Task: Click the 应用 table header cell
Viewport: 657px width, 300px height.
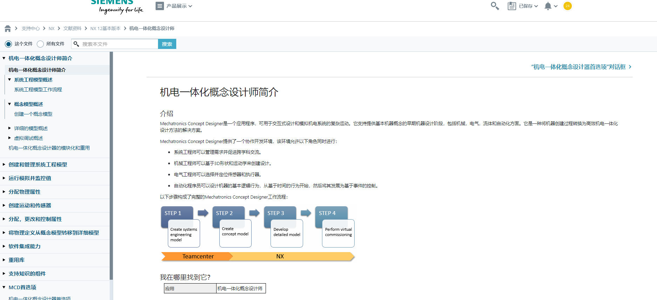Action: pos(190,288)
